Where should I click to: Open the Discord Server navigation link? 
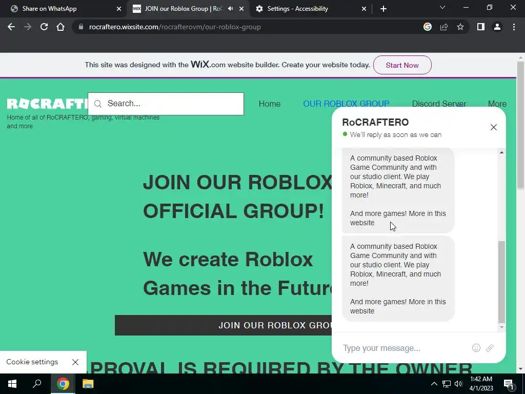(x=439, y=104)
